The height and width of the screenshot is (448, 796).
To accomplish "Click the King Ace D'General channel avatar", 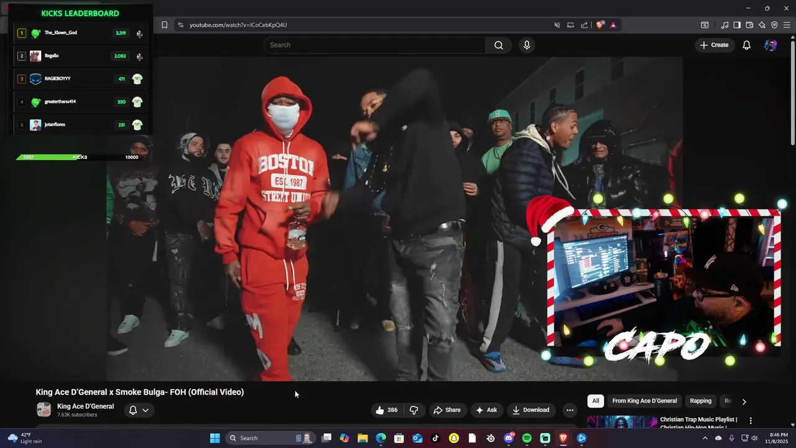I will point(44,409).
